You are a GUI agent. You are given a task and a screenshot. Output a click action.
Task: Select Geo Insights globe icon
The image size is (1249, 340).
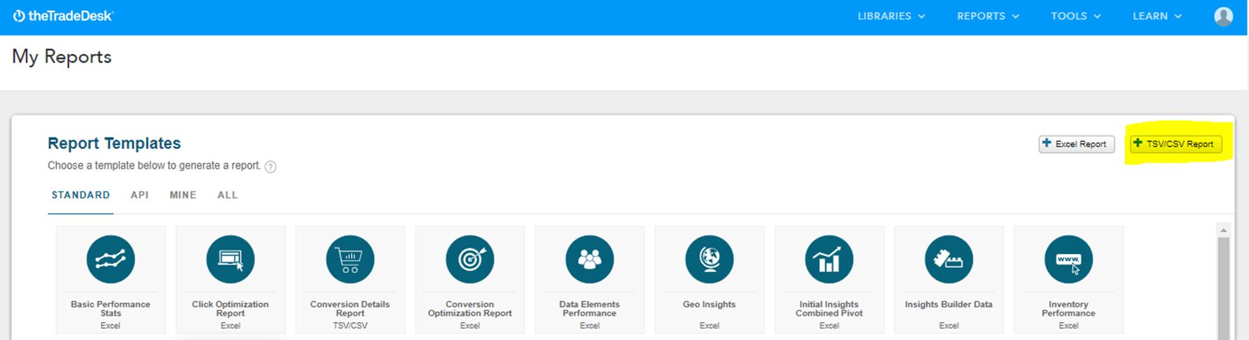710,260
